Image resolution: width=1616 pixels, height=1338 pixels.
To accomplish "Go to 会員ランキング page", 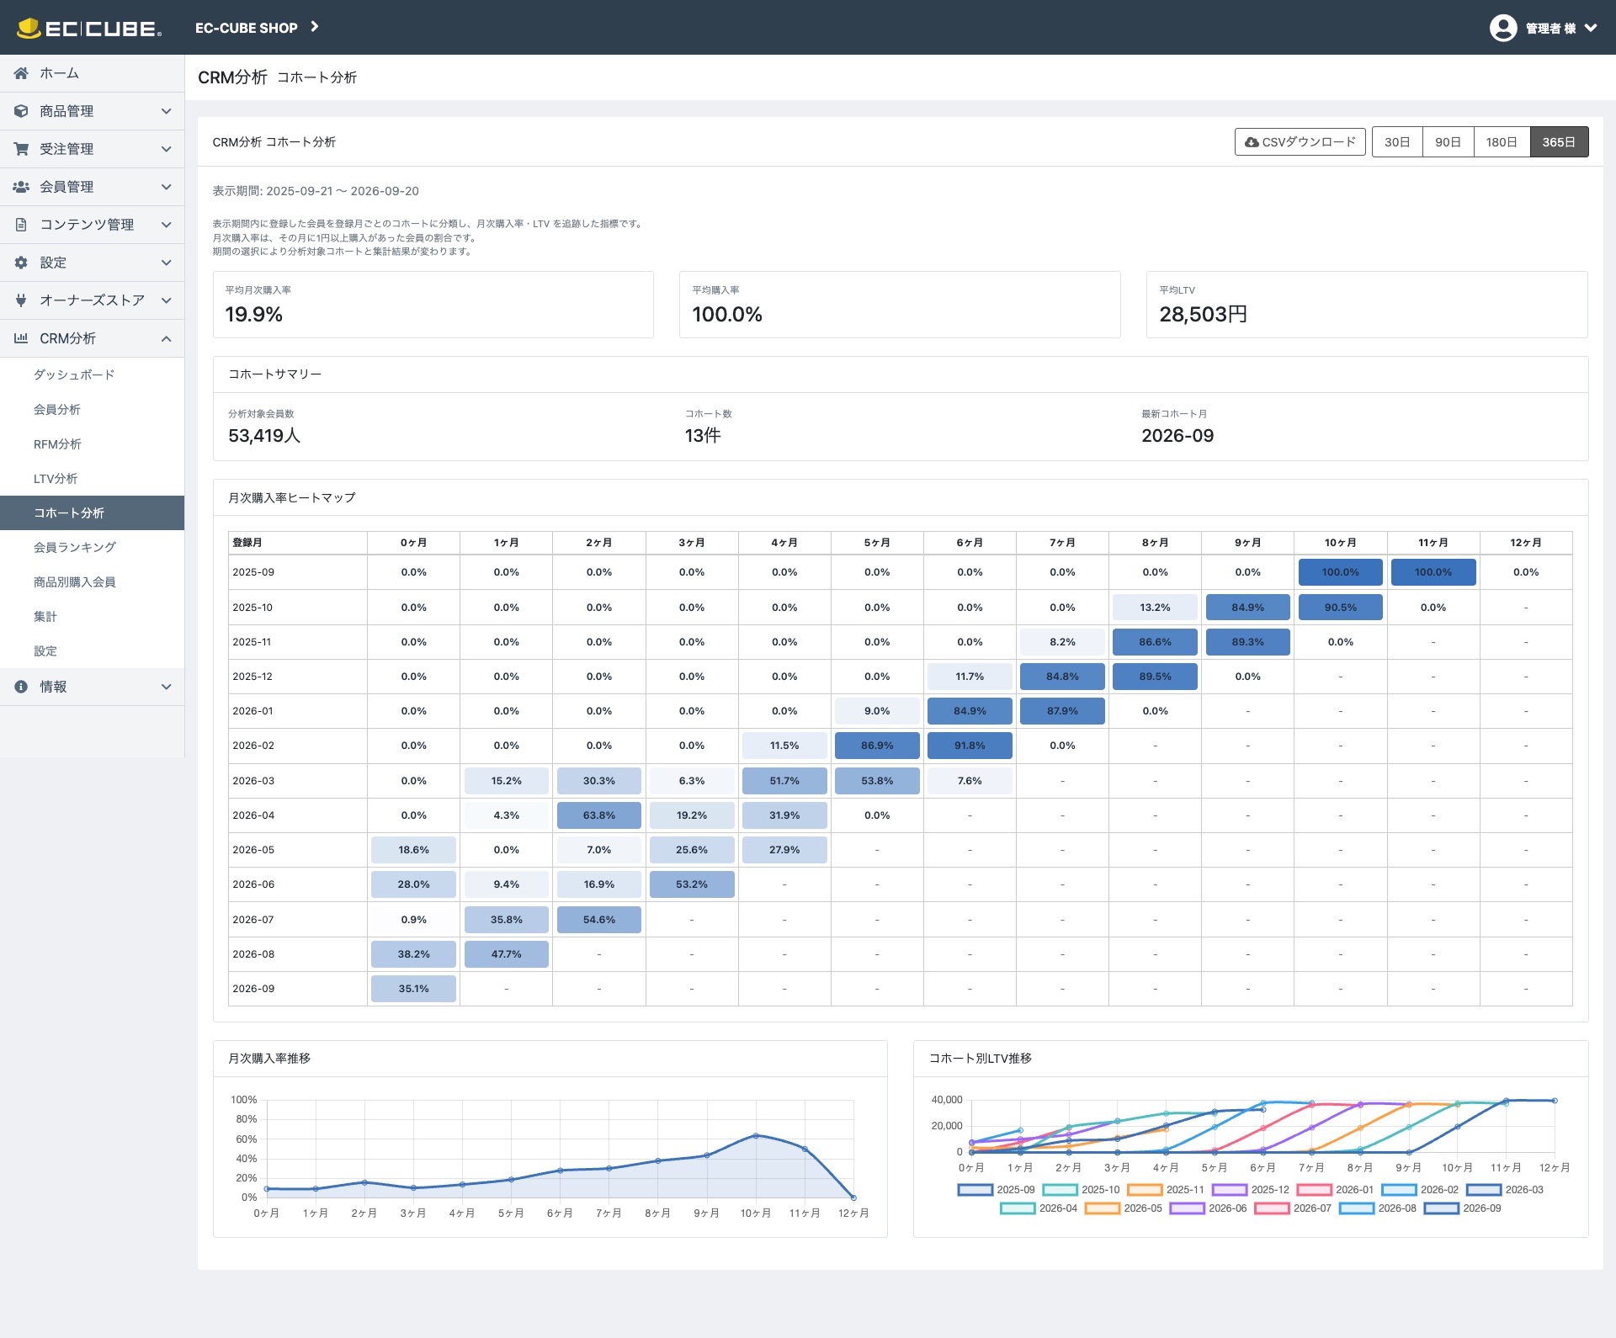I will tap(75, 547).
